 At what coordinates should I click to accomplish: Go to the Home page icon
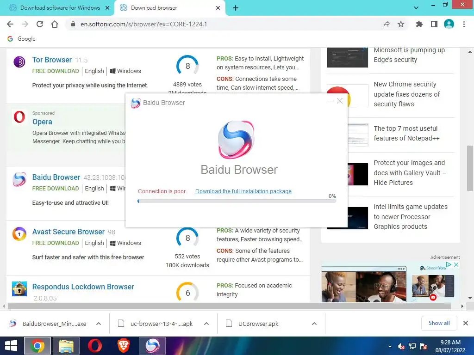pyautogui.click(x=55, y=24)
